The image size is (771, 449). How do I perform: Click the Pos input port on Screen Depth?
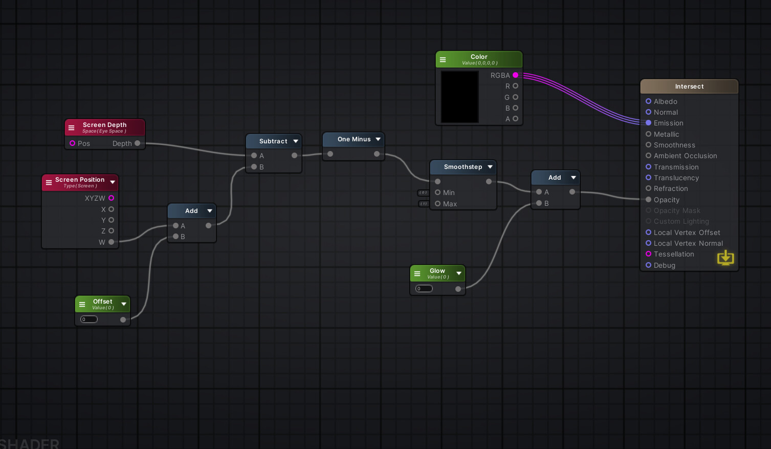tap(72, 143)
